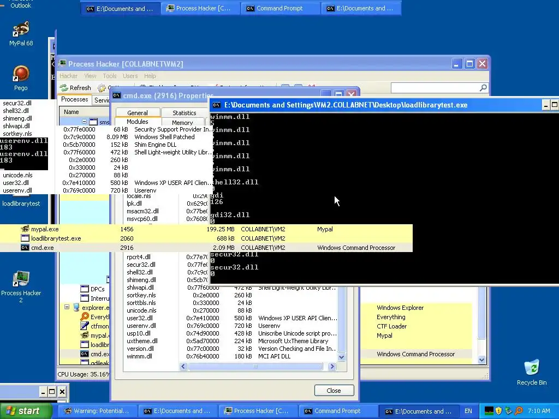Switch to the Processes tab
This screenshot has height=419, width=559.
[x=74, y=99]
